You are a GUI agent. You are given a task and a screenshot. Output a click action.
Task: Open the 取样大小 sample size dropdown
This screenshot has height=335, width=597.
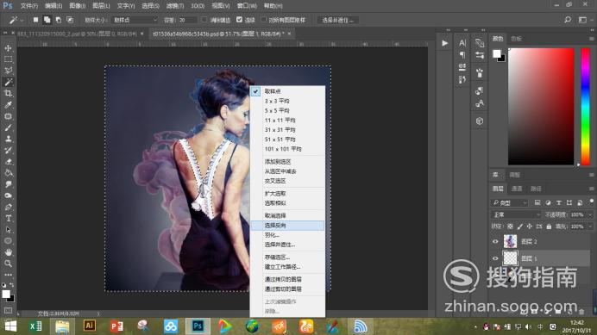coord(135,20)
